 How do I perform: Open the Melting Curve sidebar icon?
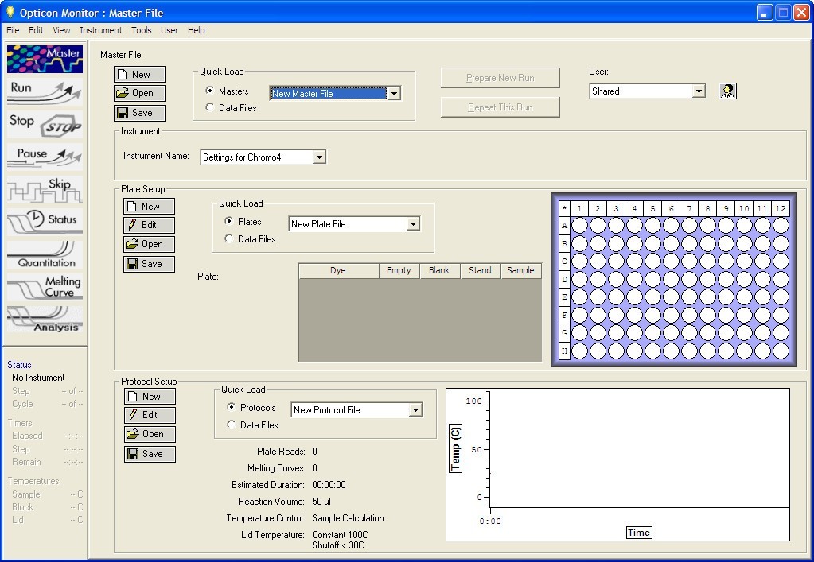pyautogui.click(x=45, y=287)
